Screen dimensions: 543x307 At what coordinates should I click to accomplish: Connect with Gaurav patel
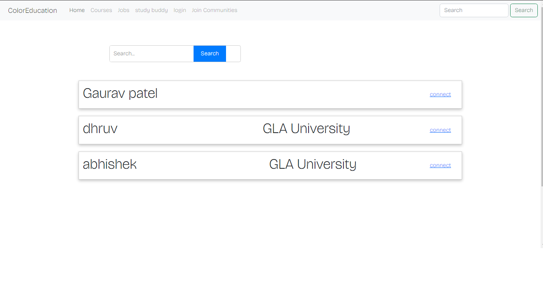click(440, 95)
